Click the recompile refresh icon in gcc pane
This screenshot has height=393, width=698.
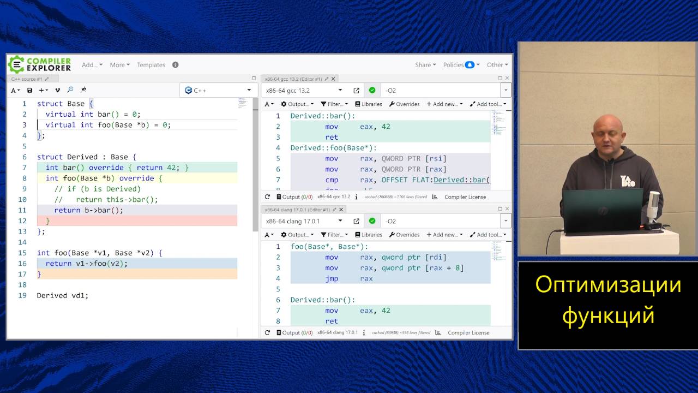tap(267, 197)
